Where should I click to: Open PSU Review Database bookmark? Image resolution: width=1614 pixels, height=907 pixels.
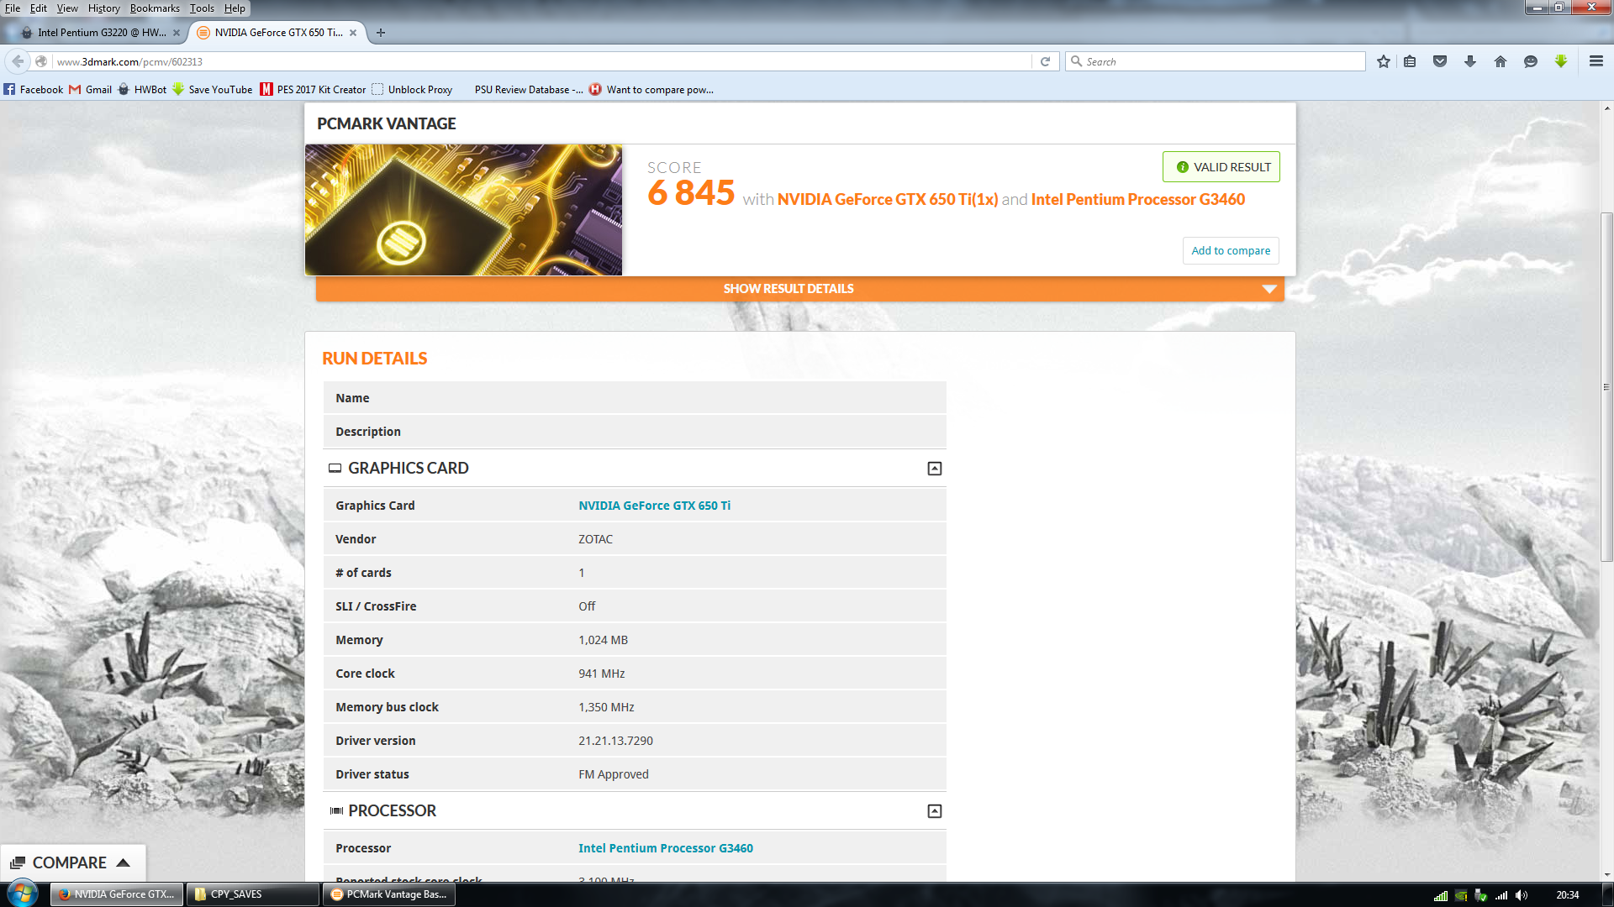(x=529, y=90)
